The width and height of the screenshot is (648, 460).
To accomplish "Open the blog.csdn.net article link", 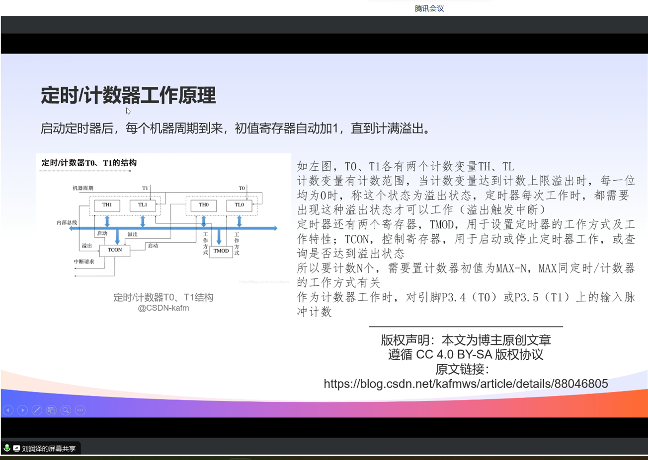I will click(466, 384).
